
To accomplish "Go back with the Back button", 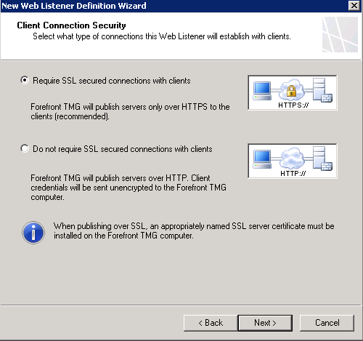I will (x=211, y=323).
